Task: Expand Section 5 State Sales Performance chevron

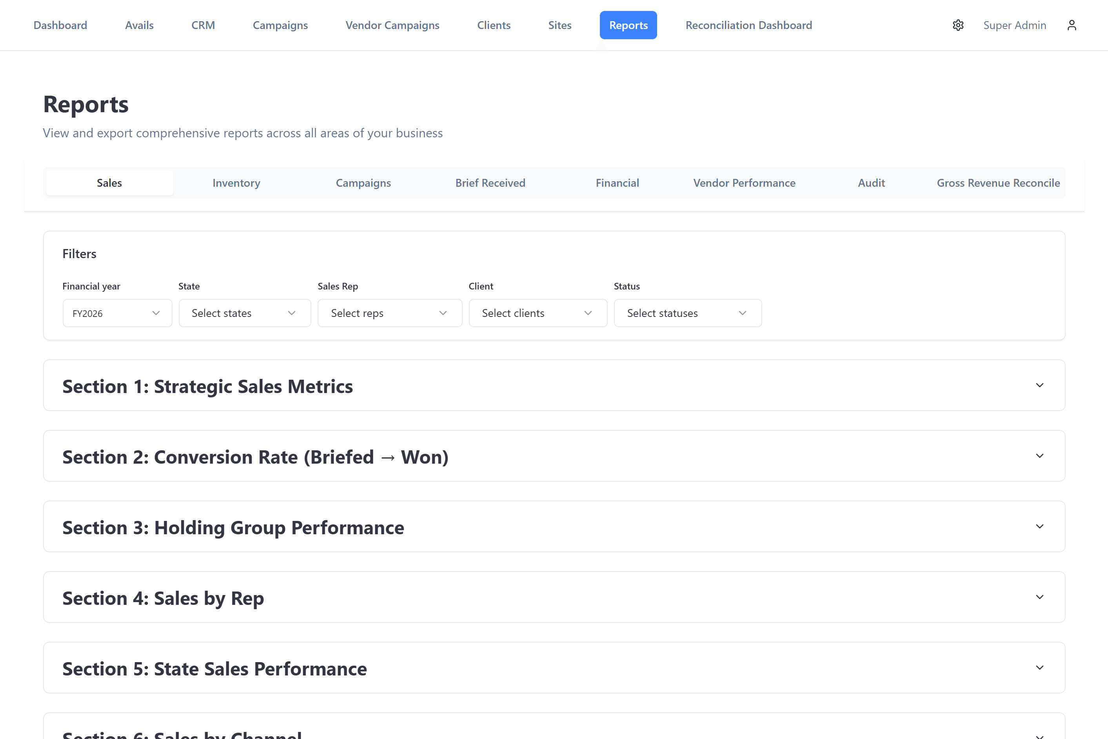Action: [1039, 668]
